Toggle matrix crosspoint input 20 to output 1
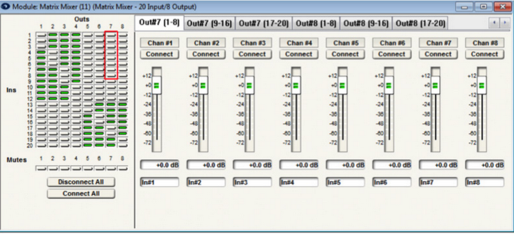 pos(41,145)
